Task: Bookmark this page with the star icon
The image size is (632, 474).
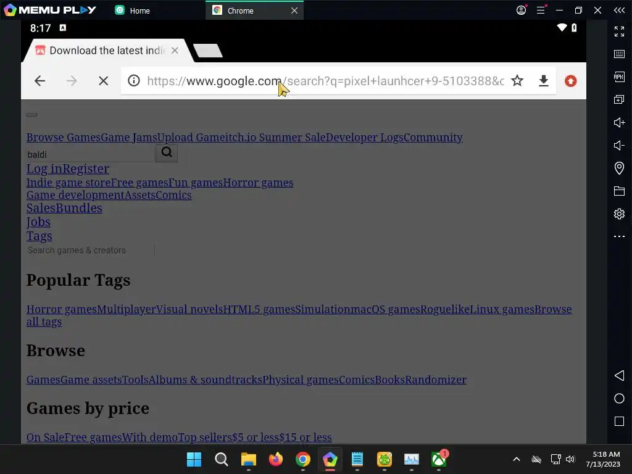Action: click(517, 81)
